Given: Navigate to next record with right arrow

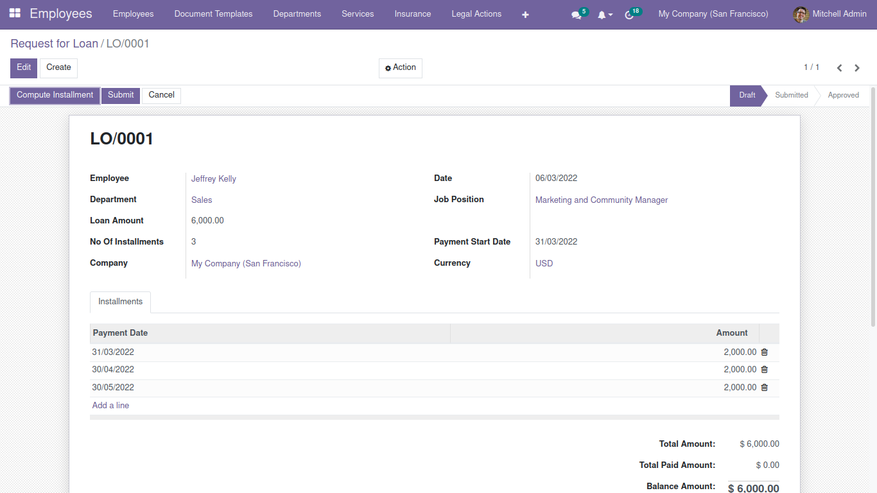Looking at the screenshot, I should (857, 67).
